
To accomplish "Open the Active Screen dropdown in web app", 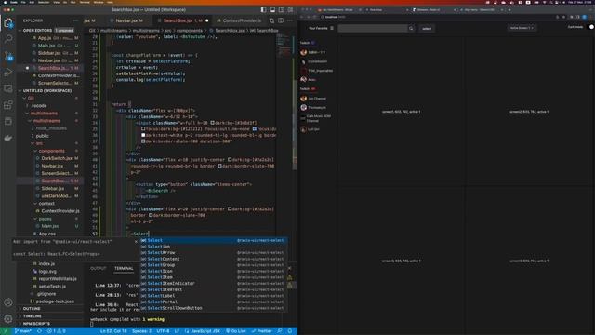I will click(522, 28).
